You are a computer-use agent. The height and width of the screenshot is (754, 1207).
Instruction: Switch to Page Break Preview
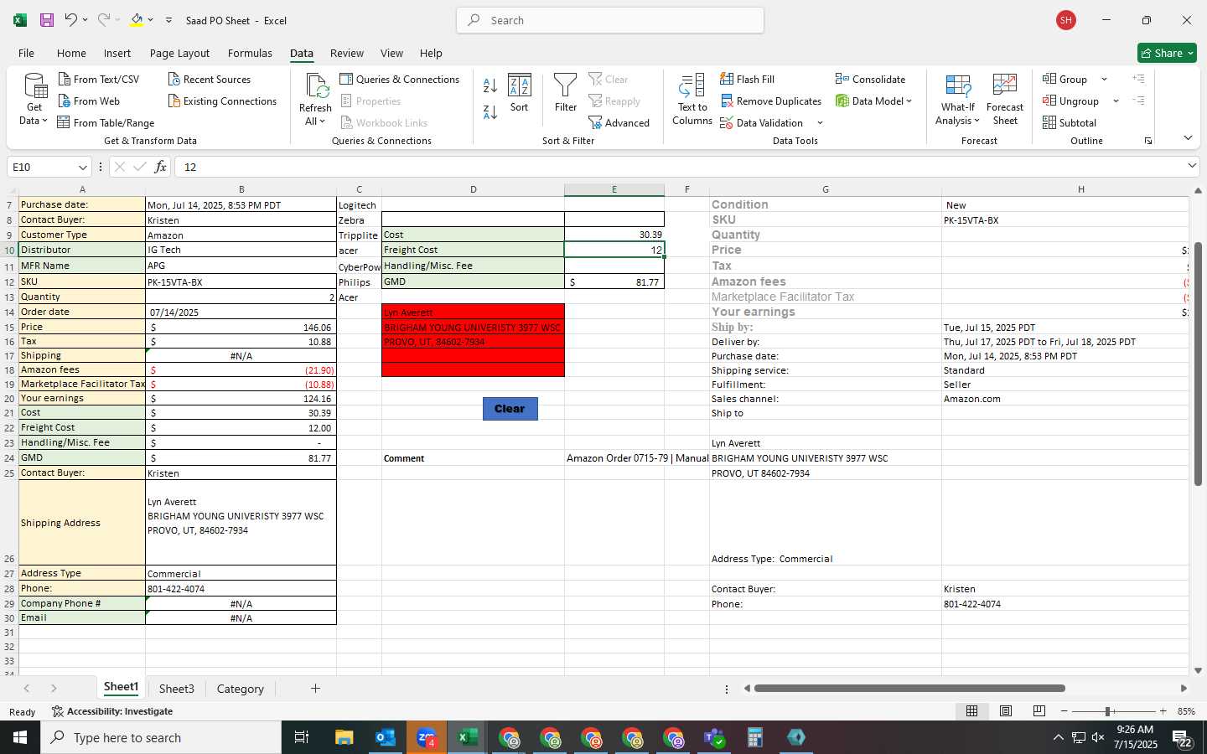tap(1039, 710)
